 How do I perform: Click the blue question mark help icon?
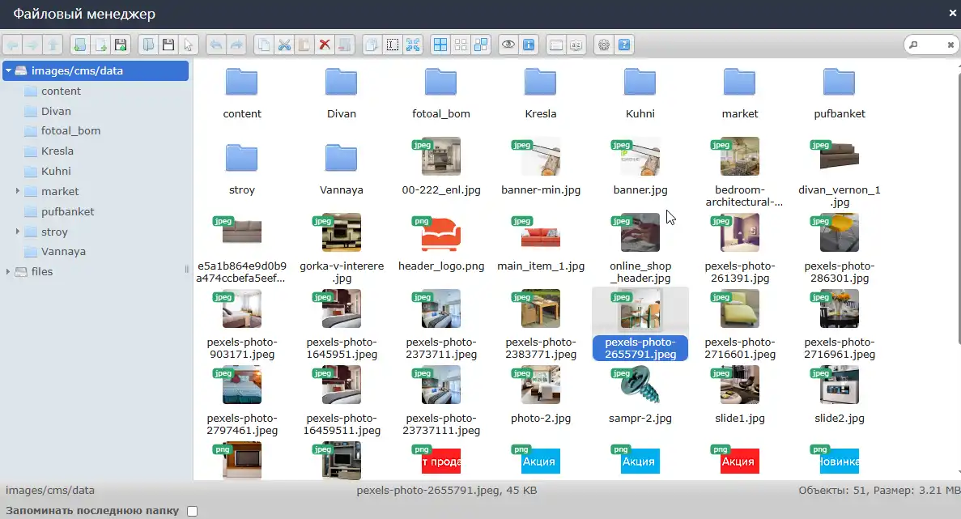click(624, 45)
